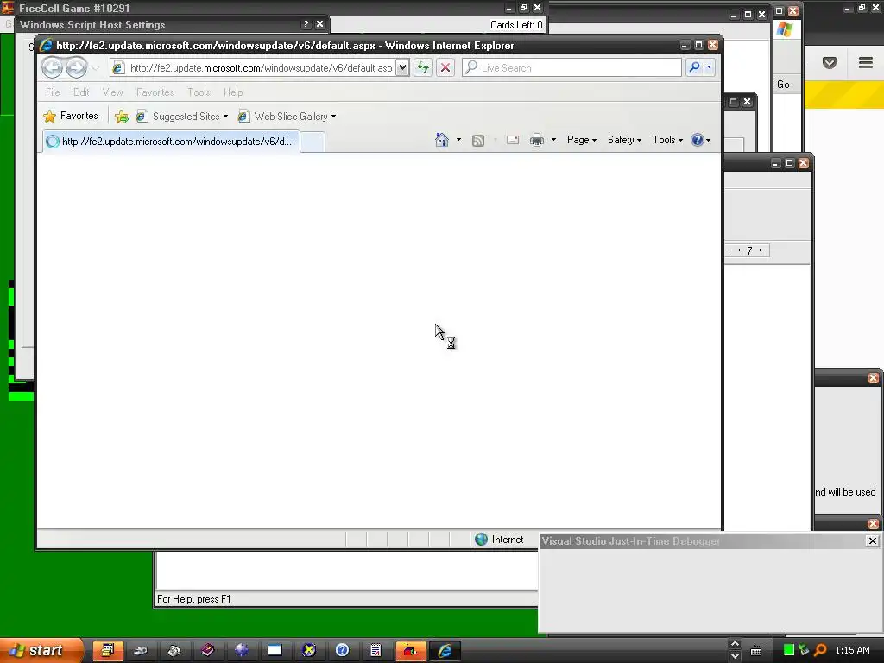Click the purple book taskbar button
Image resolution: width=884 pixels, height=663 pixels.
pos(207,651)
